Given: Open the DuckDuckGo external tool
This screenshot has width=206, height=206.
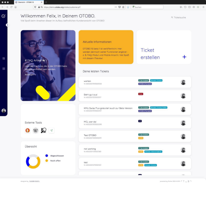Looking at the screenshot, I should point(28,130).
